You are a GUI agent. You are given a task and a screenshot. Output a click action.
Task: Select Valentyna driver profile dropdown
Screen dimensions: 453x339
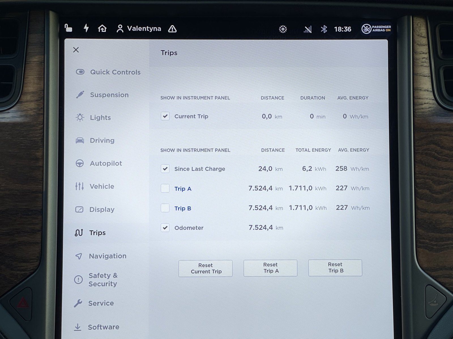(x=139, y=29)
